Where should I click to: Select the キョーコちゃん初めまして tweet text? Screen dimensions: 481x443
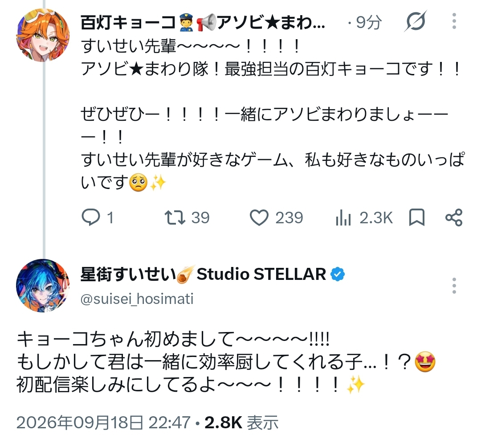pos(226,362)
